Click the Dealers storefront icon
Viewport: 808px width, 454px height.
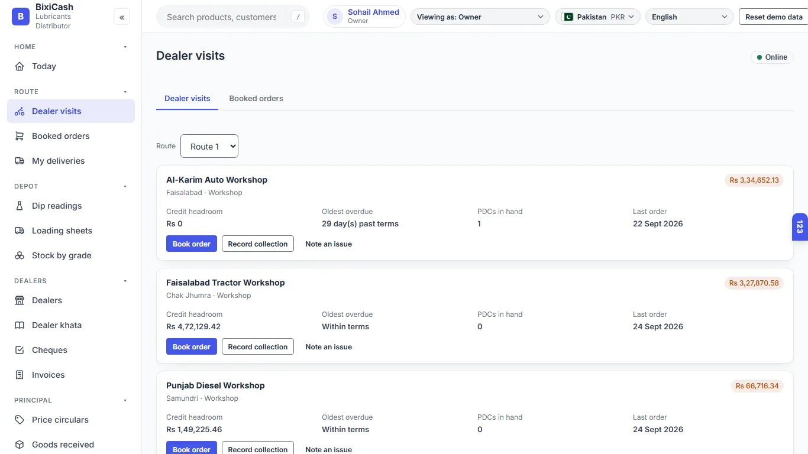coord(20,300)
